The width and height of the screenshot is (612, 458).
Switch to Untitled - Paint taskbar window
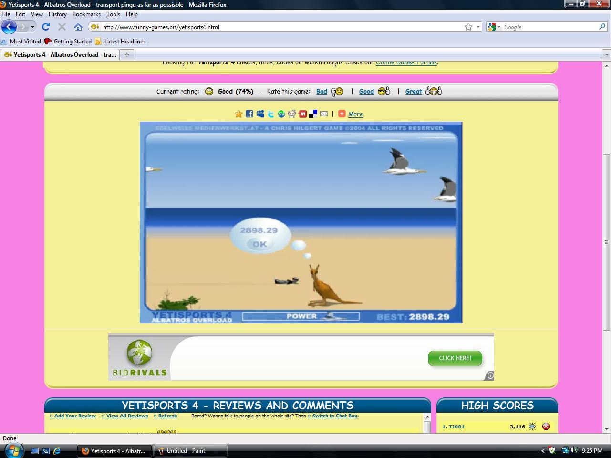point(190,450)
